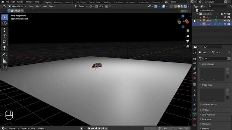The image size is (232, 130).
Task: Open the Material properties tab
Action: (195, 119)
